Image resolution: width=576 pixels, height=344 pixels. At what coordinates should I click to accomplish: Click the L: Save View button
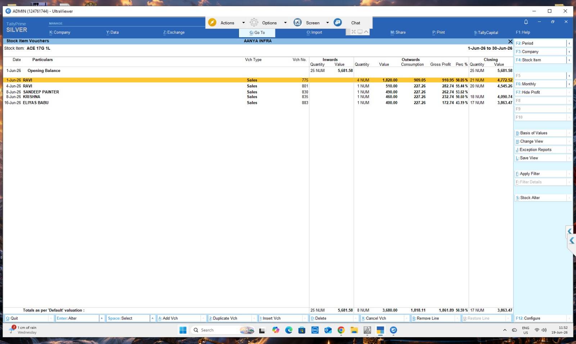pos(540,158)
